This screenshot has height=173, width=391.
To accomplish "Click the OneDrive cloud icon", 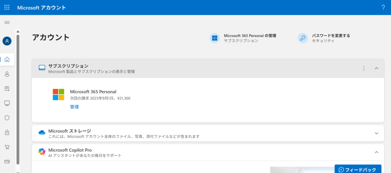I will (42, 133).
